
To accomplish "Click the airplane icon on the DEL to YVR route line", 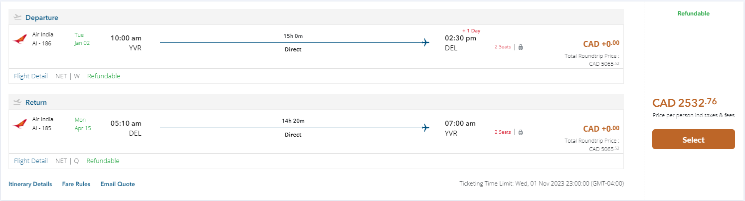I will (x=425, y=128).
